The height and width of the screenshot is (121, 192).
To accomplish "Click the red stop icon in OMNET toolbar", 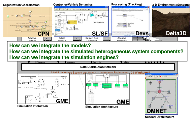I will 161,76.
